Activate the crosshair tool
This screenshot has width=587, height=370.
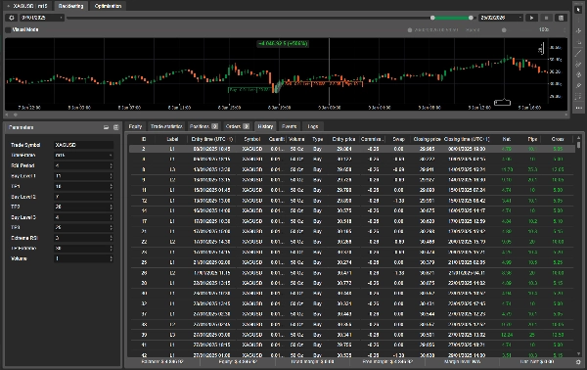click(579, 31)
